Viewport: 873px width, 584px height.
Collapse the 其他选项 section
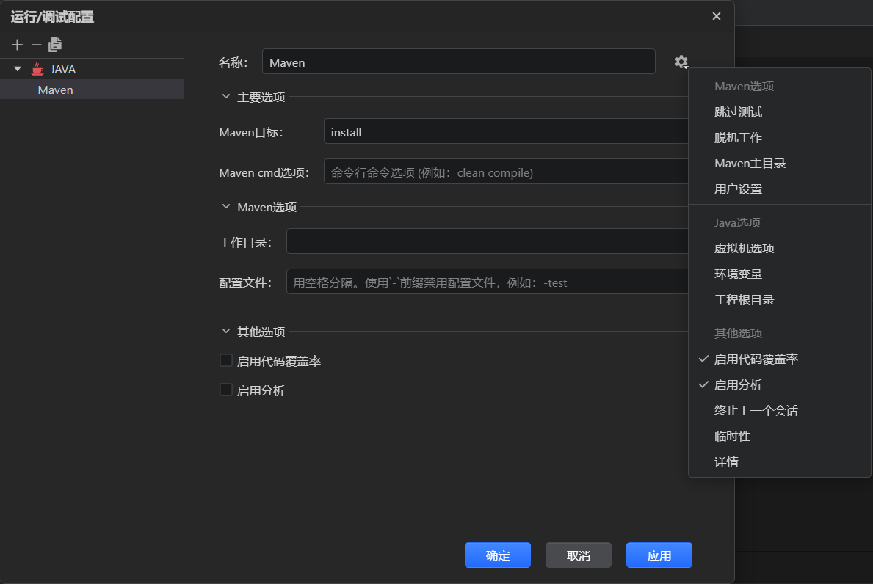click(225, 332)
